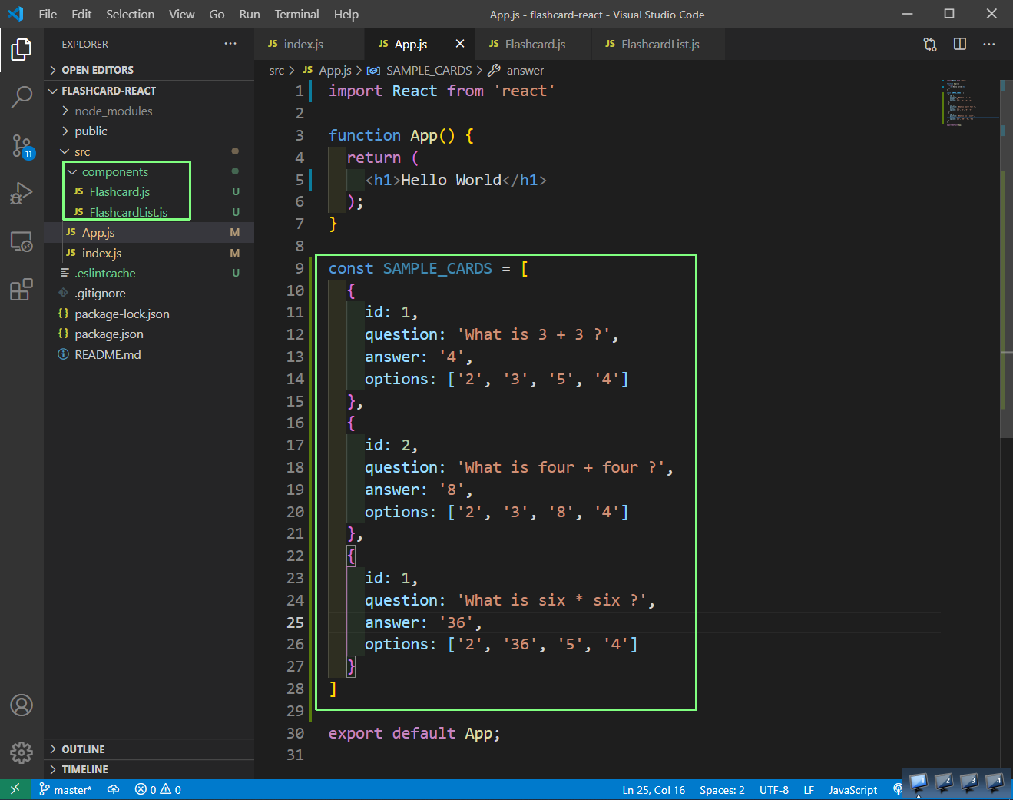Viewport: 1013px width, 800px height.
Task: Open package-lock.json file
Action: (x=149, y=314)
